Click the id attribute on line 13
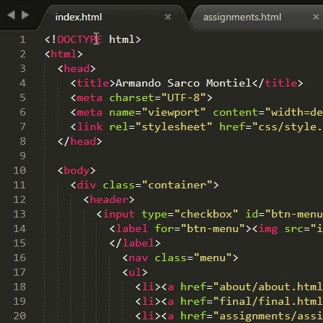Image resolution: width=323 pixels, height=323 pixels. [252, 214]
